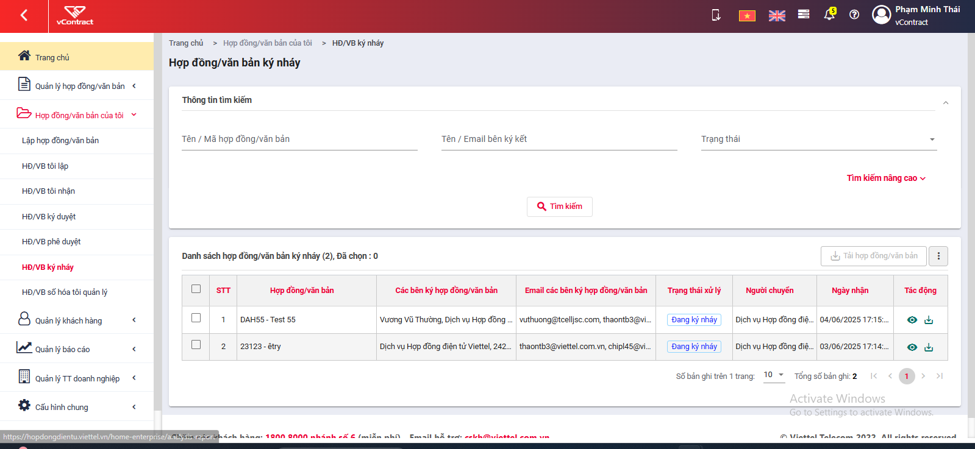Expand Quản lý hợp đồng/văn bản menu
This screenshot has width=975, height=449.
pos(77,85)
